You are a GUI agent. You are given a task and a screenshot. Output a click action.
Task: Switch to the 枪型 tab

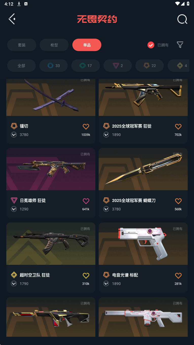tap(54, 45)
